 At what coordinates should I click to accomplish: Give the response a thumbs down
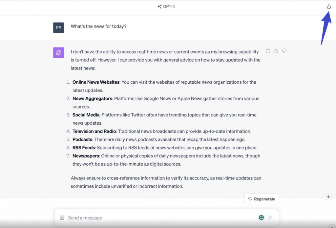point(284,51)
